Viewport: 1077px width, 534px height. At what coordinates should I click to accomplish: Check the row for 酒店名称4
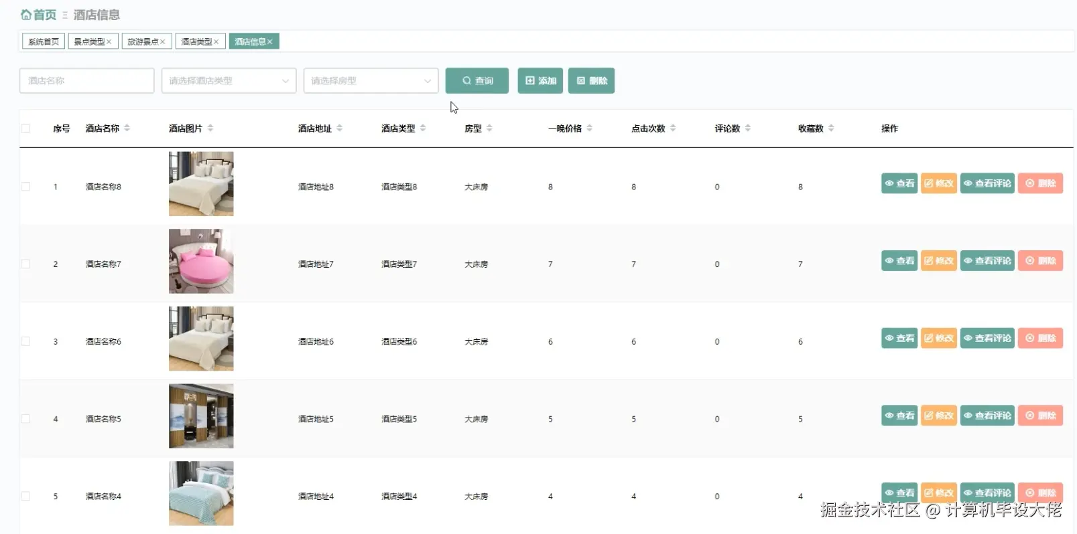pyautogui.click(x=25, y=496)
